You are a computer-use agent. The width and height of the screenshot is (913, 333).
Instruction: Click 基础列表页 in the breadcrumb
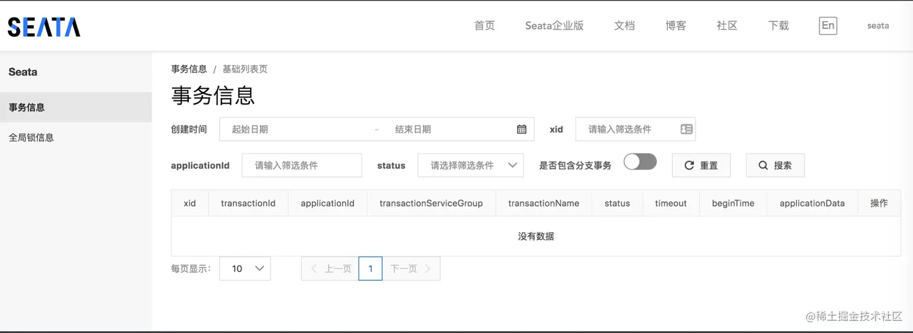coord(245,69)
